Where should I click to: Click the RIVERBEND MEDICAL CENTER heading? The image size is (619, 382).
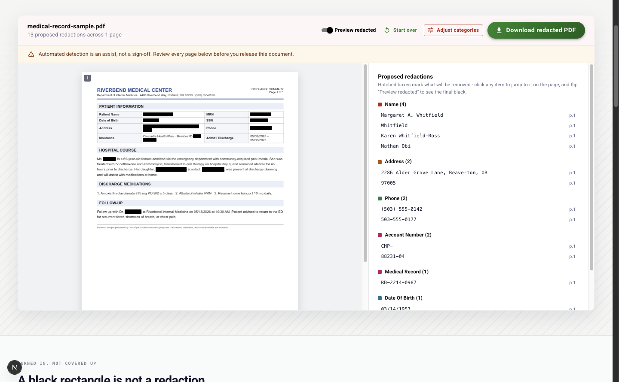[135, 90]
